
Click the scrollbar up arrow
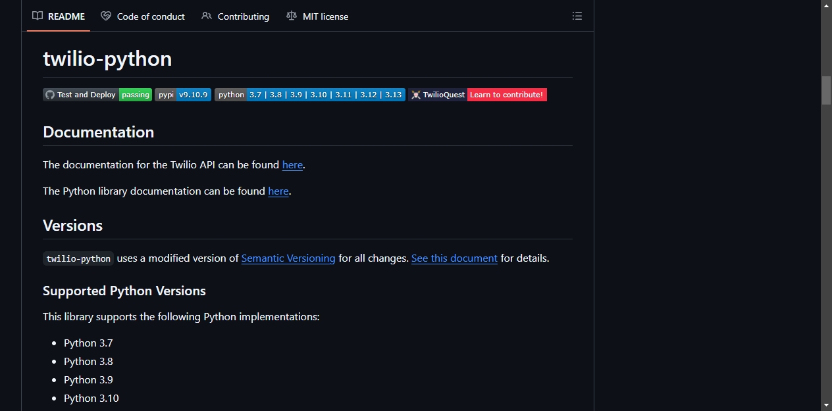tap(826, 5)
